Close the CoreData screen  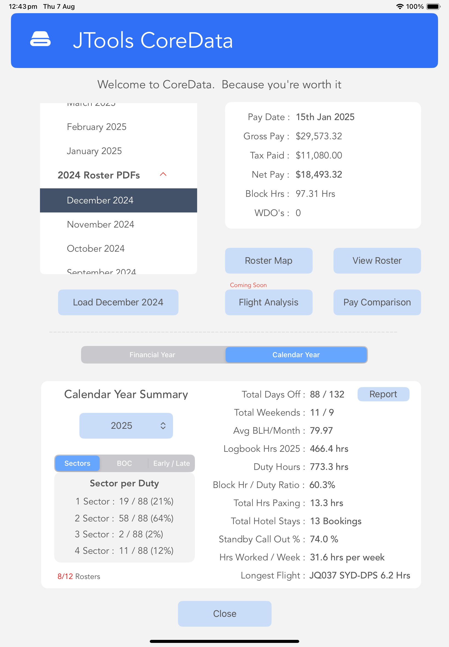pyautogui.click(x=224, y=614)
